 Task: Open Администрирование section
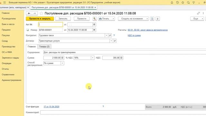click(12, 80)
